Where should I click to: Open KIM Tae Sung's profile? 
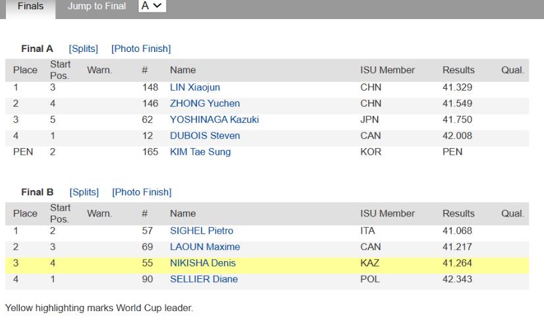pyautogui.click(x=200, y=152)
